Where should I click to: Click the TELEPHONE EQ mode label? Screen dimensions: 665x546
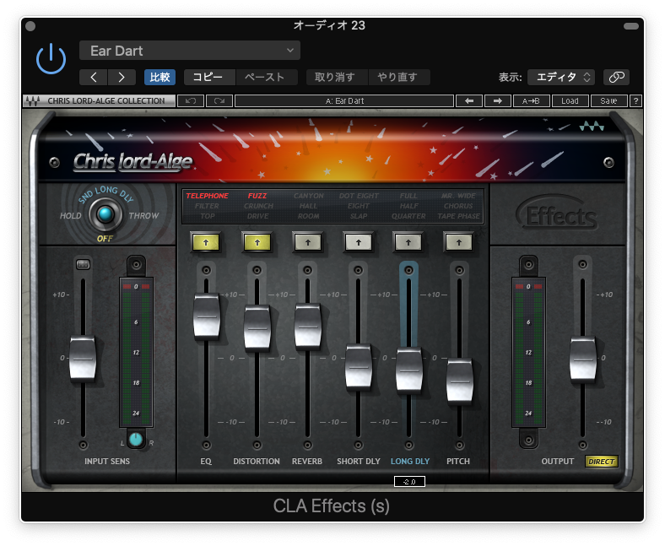pos(207,196)
